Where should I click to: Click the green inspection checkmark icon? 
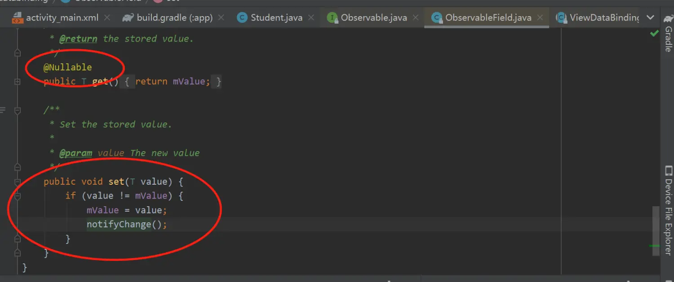coord(654,34)
